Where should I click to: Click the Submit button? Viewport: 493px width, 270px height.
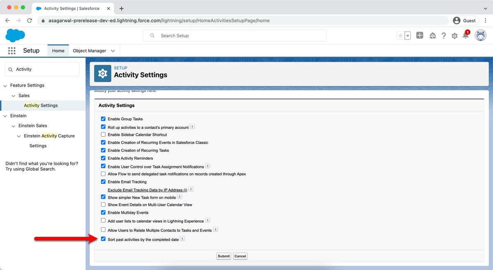(x=224, y=256)
